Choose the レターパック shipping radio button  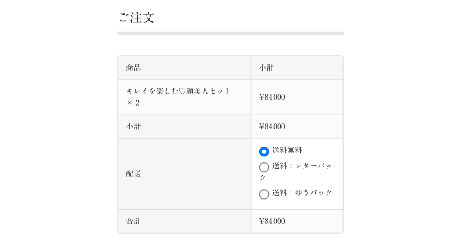point(264,167)
